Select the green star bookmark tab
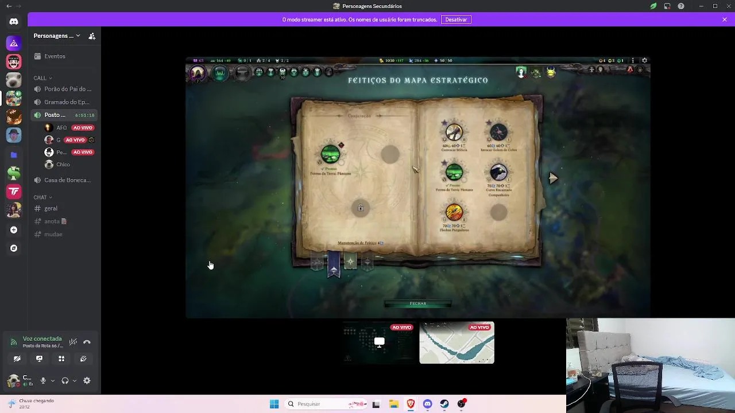Image resolution: width=735 pixels, height=413 pixels. (x=350, y=262)
